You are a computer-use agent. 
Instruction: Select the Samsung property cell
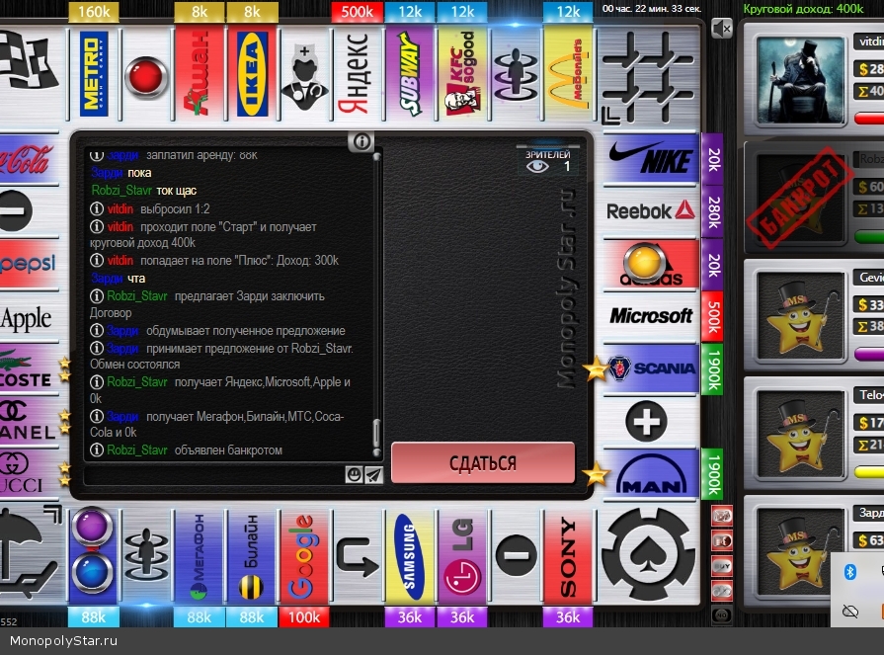410,557
